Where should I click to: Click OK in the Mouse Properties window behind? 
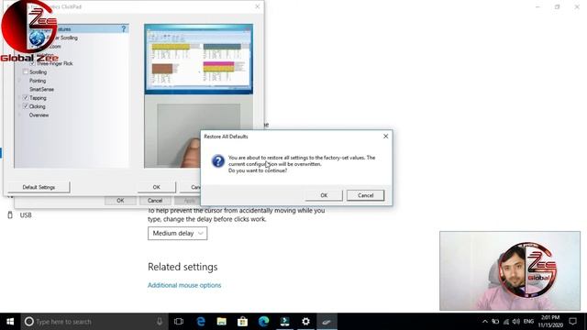(120, 201)
